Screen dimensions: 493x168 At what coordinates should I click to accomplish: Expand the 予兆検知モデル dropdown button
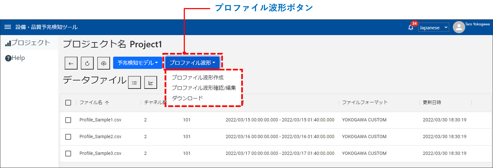coord(138,63)
